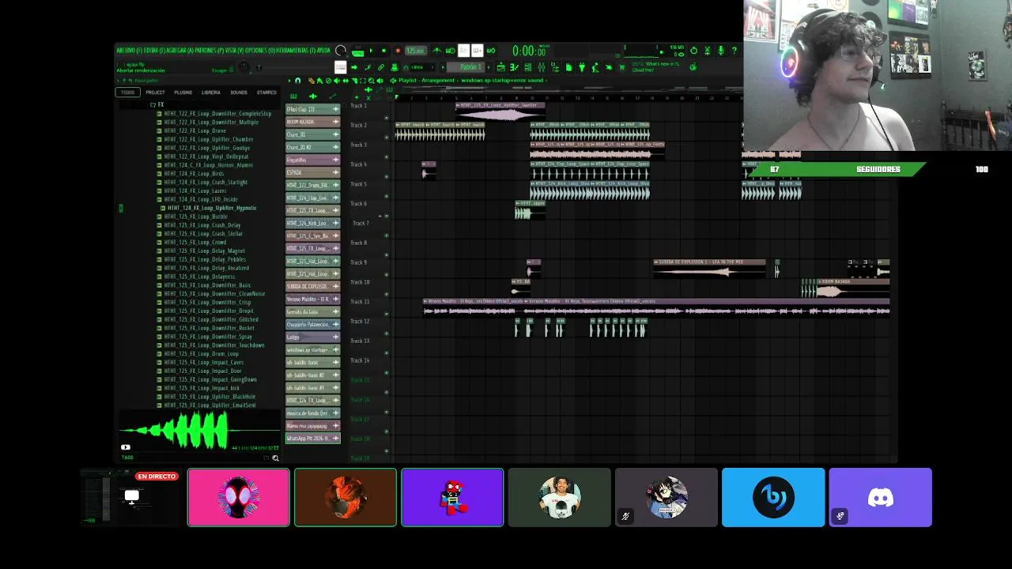Adjust the master volume knob
The width and height of the screenshot is (1012, 569).
[x=340, y=51]
